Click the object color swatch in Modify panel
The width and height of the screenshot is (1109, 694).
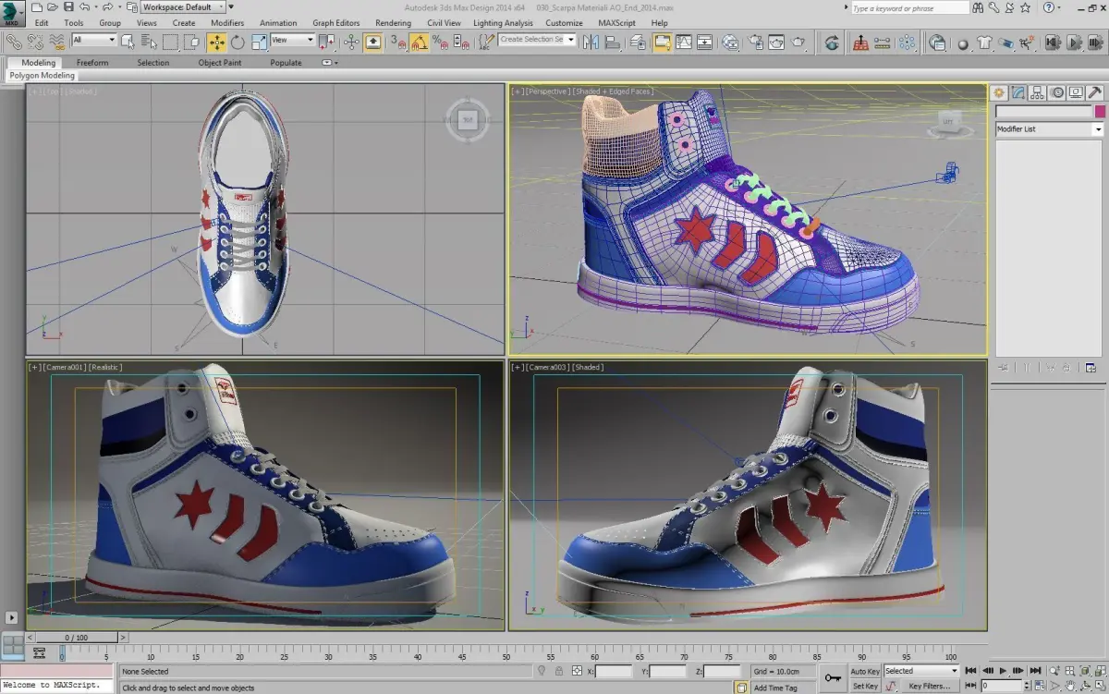[x=1100, y=111]
